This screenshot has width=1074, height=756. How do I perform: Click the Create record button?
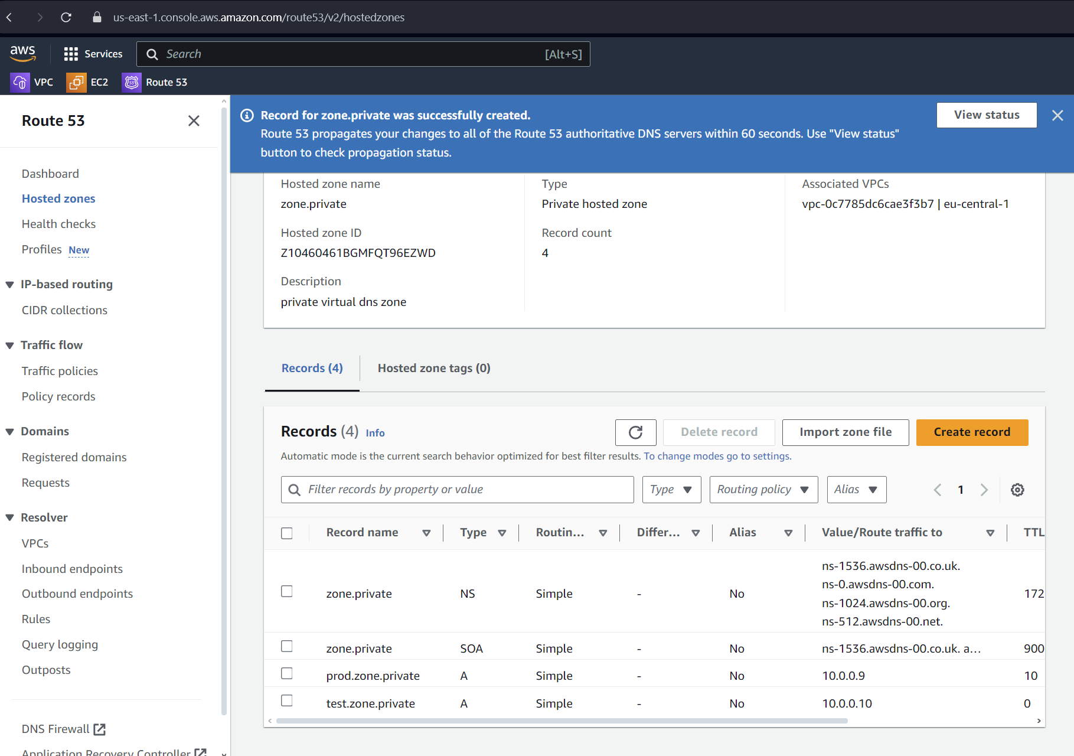[x=971, y=432]
